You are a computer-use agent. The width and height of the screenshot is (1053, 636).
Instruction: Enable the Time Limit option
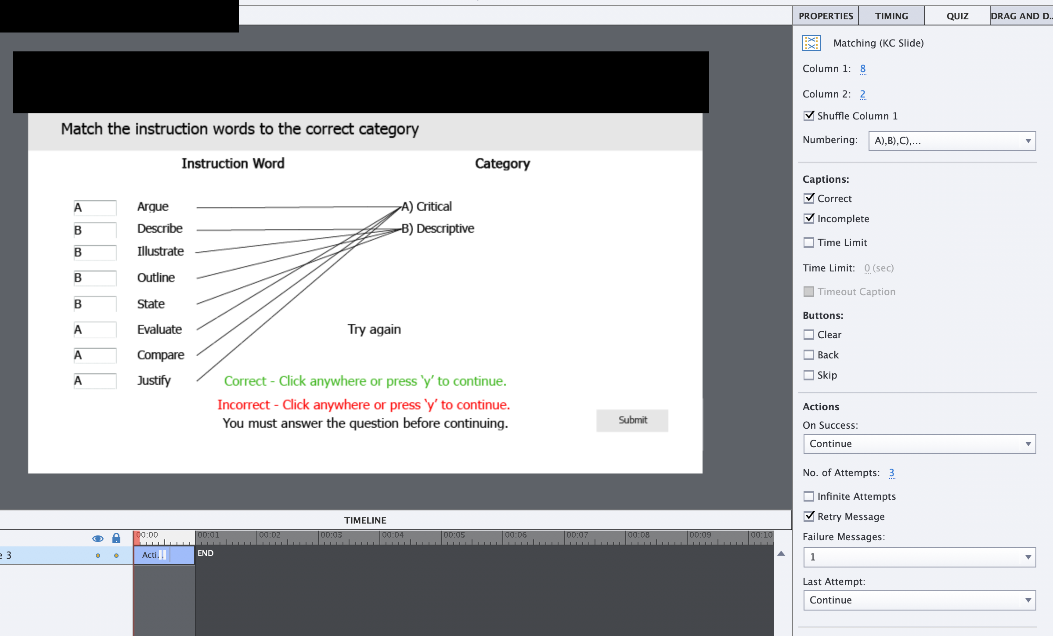tap(809, 242)
